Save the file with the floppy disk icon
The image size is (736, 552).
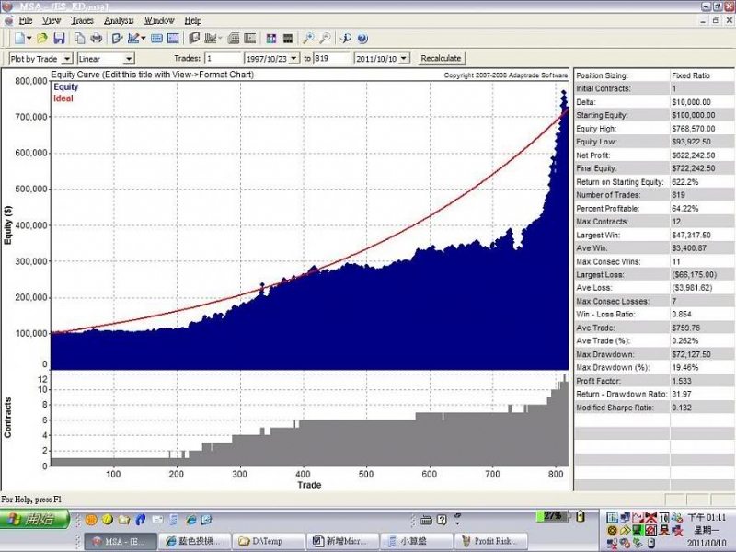tap(59, 39)
